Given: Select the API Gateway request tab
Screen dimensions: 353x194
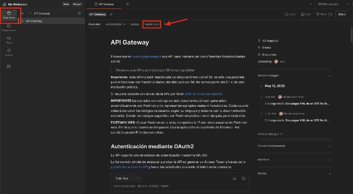Looking at the screenshot, I should pyautogui.click(x=104, y=4).
